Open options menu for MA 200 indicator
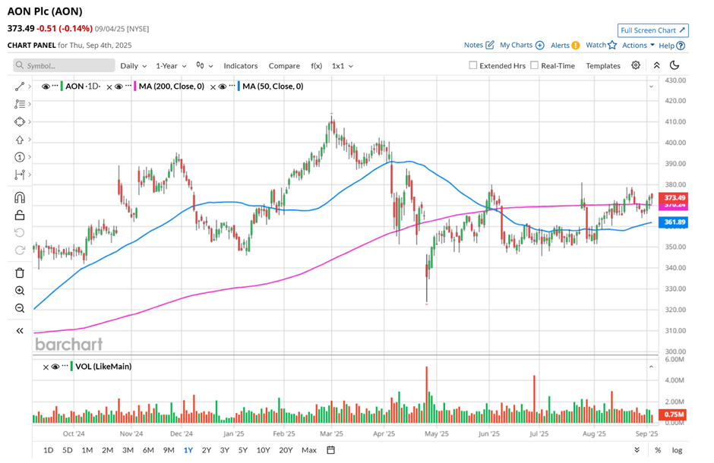 point(128,86)
